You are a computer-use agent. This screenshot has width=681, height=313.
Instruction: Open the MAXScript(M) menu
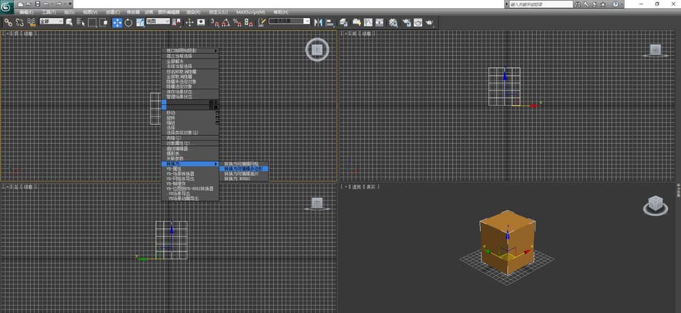[250, 12]
